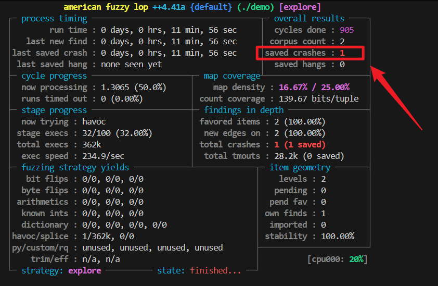Select the cycles done value 905
438x286 pixels.
coord(346,30)
